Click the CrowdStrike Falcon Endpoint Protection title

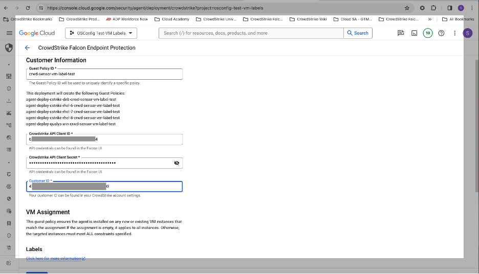coord(87,48)
